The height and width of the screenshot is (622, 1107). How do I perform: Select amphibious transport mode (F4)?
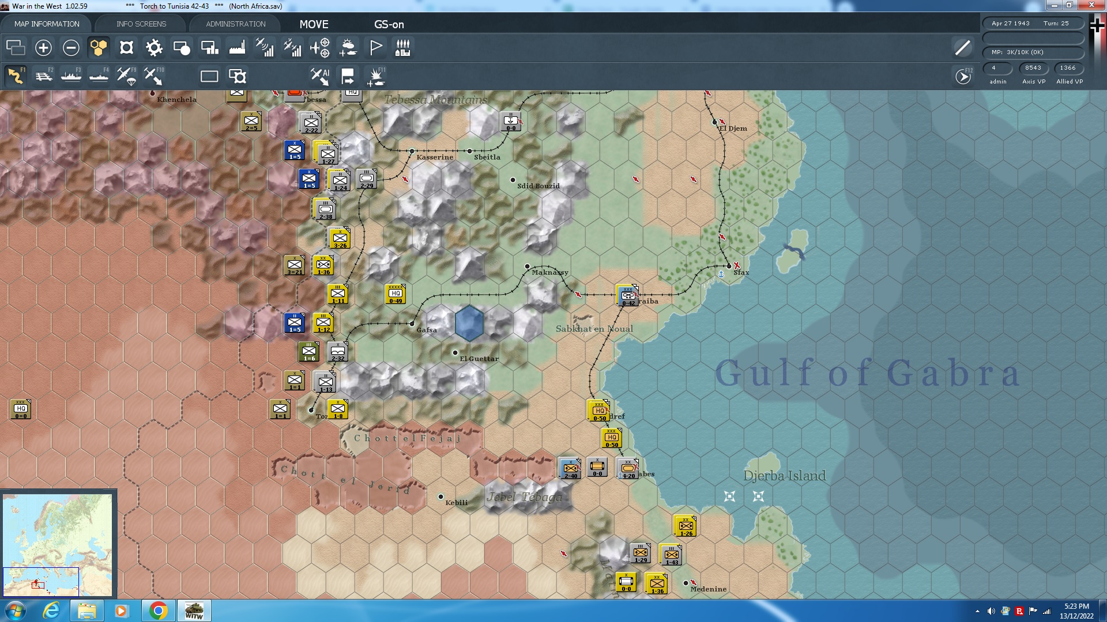[99, 76]
